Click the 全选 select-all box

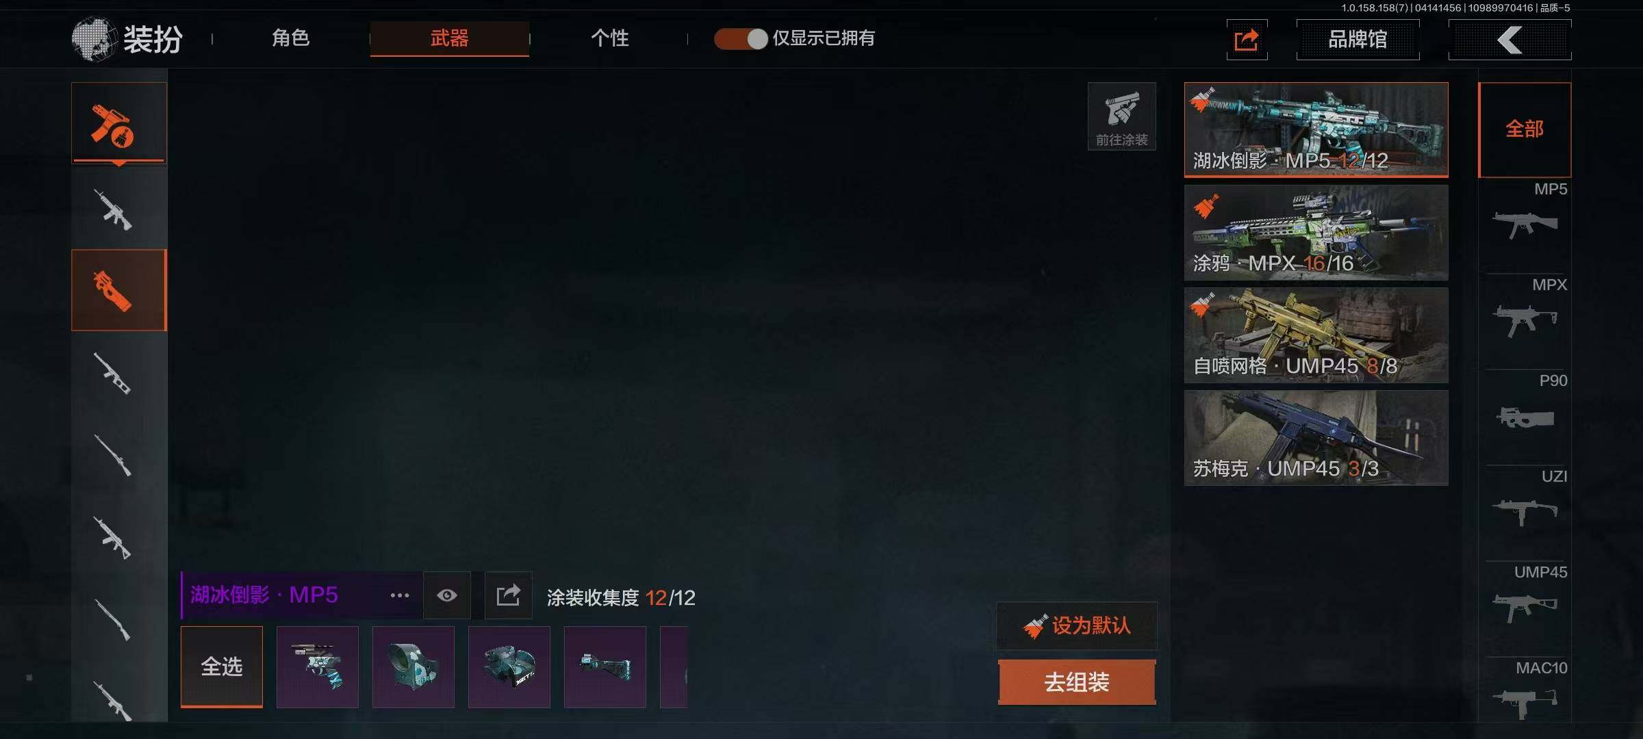pyautogui.click(x=222, y=666)
